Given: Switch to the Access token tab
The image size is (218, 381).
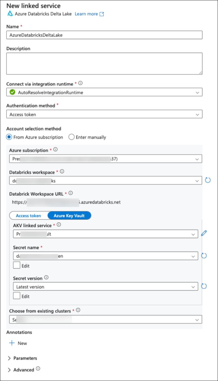Looking at the screenshot, I should click(x=28, y=216).
